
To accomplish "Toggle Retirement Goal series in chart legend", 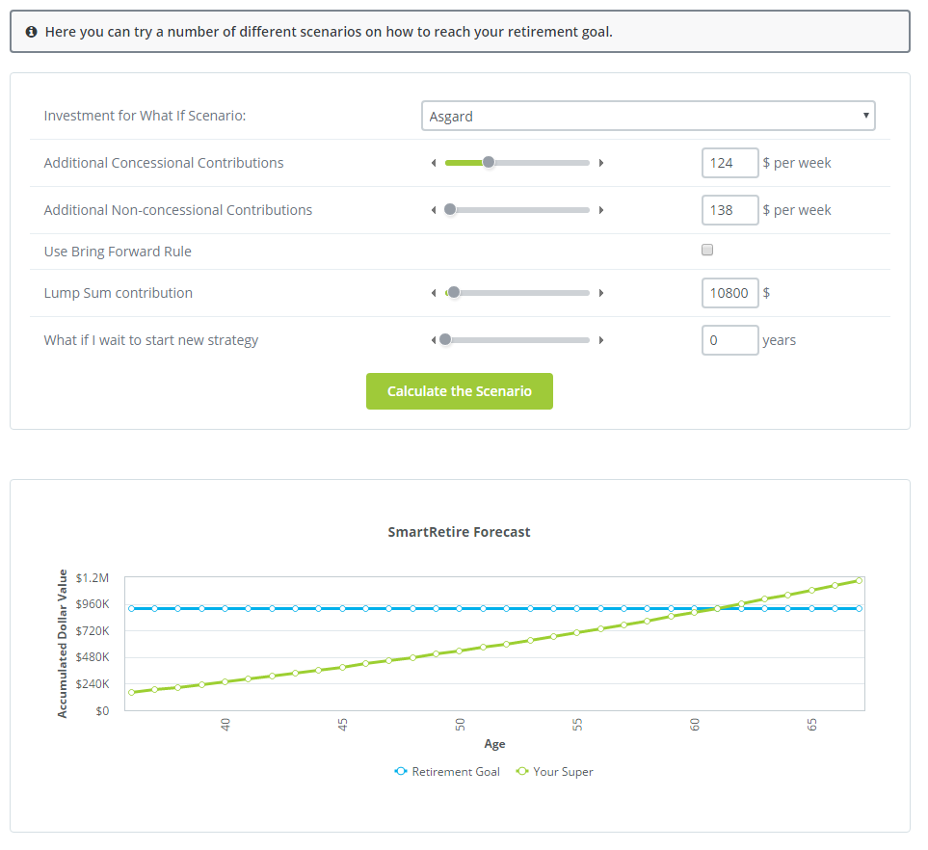I will pyautogui.click(x=447, y=772).
